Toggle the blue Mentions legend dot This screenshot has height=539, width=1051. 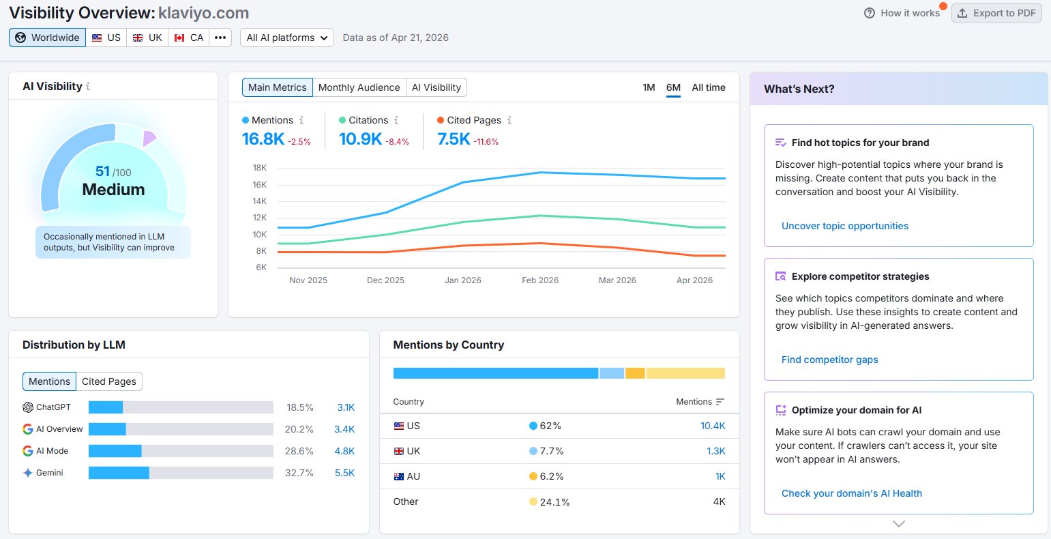pos(246,120)
